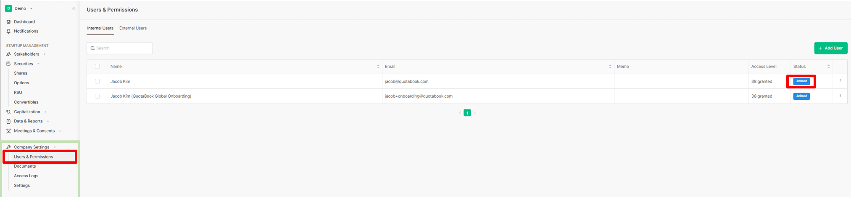Collapse the Company Settings submenu arrow
Image resolution: width=851 pixels, height=197 pixels.
(55, 147)
